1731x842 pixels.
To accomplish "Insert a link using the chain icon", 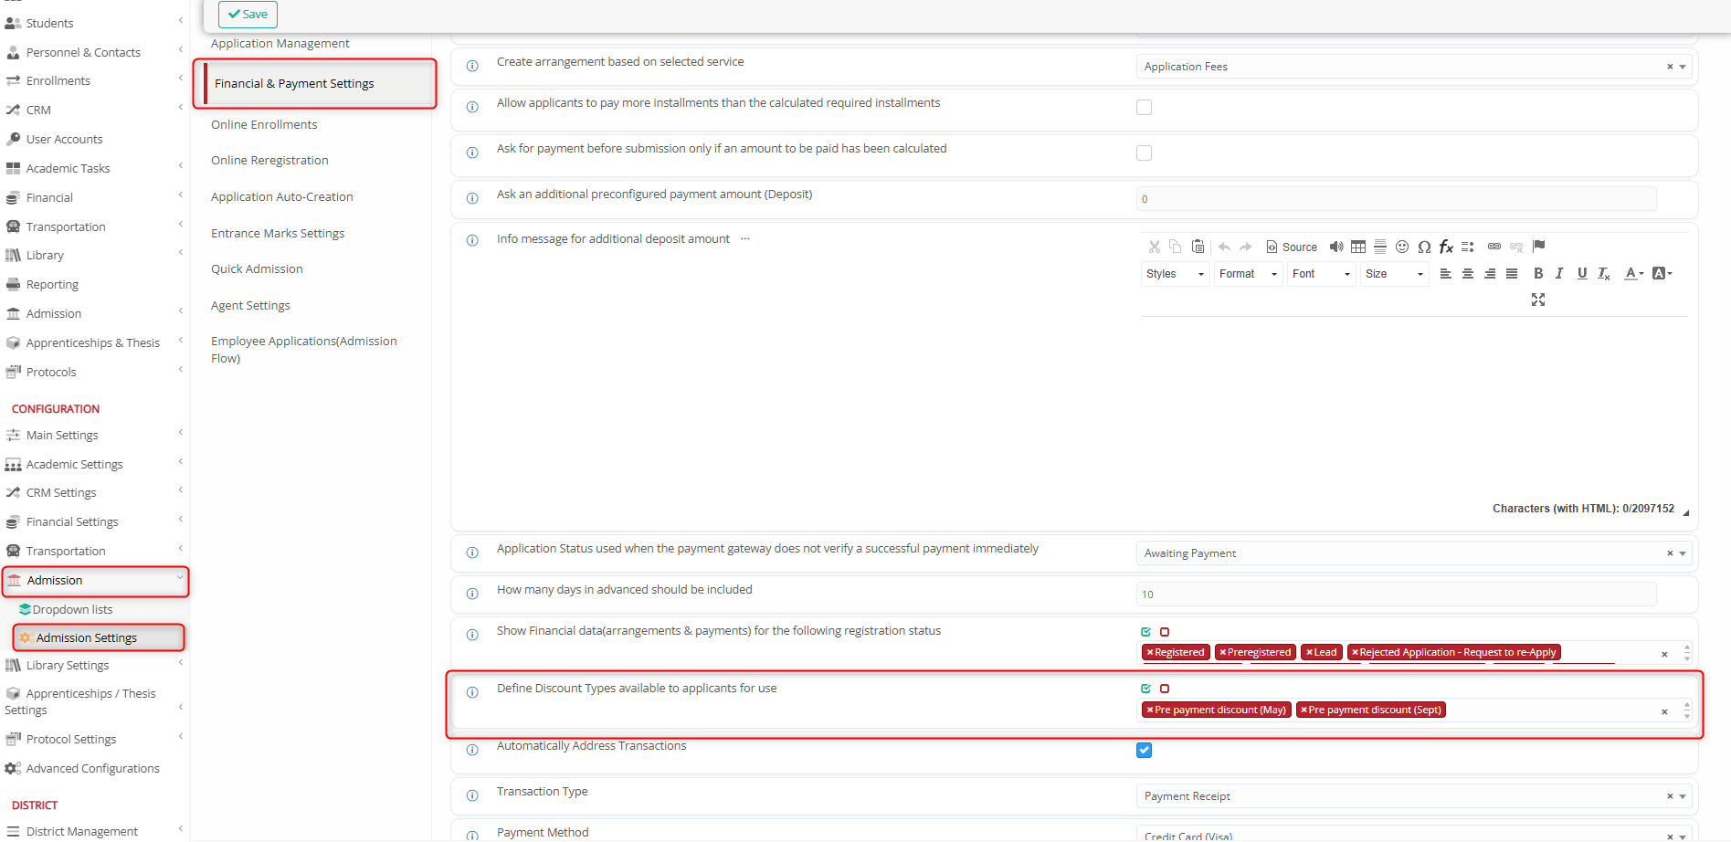I will coord(1494,247).
